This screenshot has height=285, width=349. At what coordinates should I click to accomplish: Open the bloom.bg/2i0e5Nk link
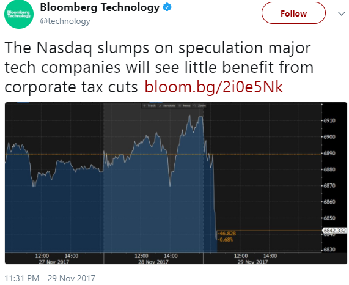[x=214, y=87]
